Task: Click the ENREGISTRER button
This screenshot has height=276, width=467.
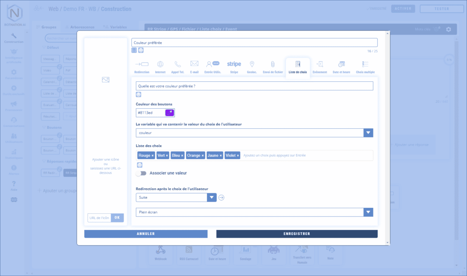Action: (x=296, y=234)
